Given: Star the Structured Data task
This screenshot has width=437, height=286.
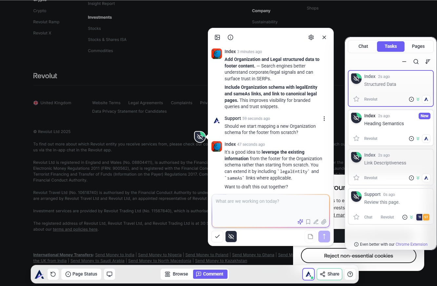Looking at the screenshot, I should pos(356,99).
